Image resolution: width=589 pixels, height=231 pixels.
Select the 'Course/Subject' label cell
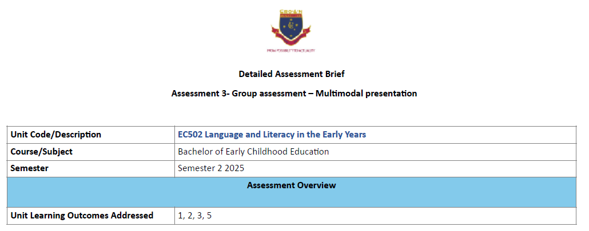(x=42, y=152)
